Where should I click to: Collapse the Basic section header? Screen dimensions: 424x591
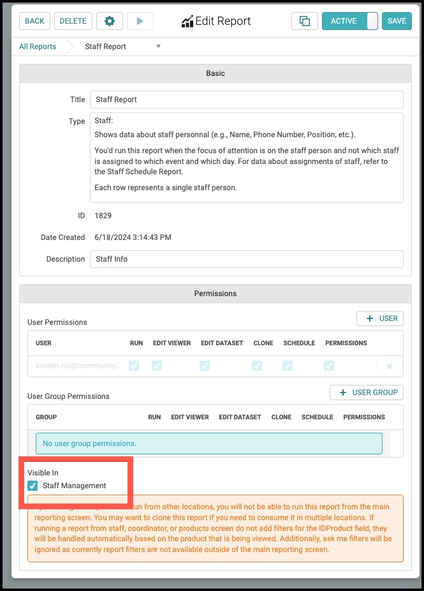(x=216, y=73)
